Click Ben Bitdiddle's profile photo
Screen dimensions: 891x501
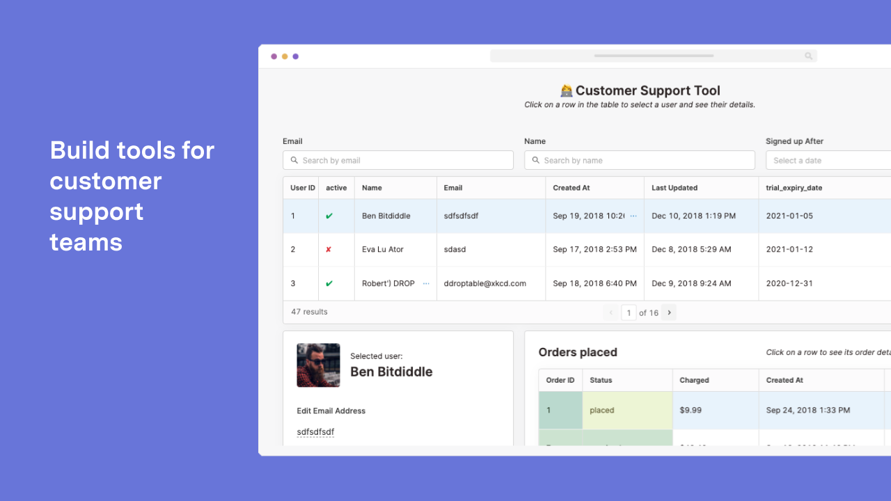(x=318, y=365)
